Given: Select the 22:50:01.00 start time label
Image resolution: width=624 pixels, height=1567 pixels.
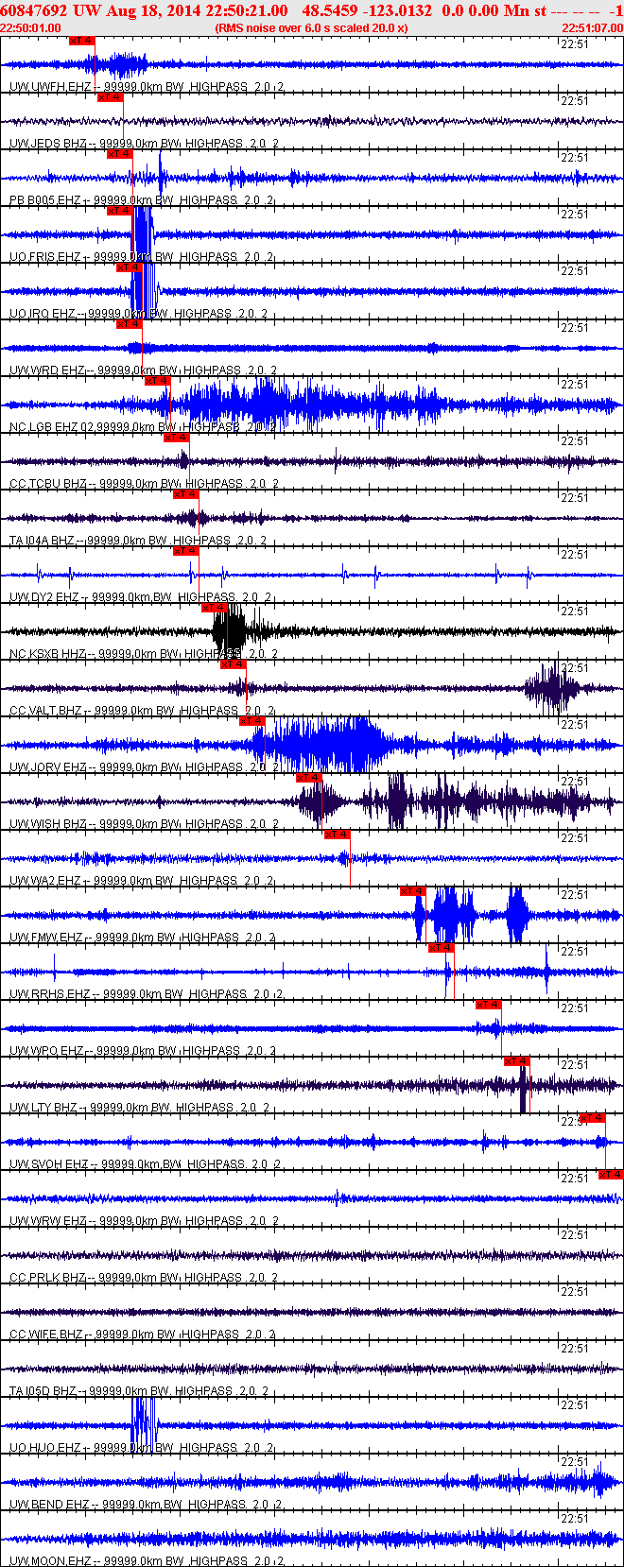Looking at the screenshot, I should click(30, 28).
